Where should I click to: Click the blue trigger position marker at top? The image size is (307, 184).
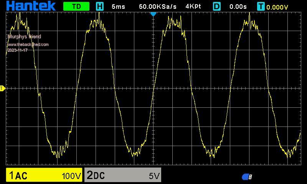pyautogui.click(x=153, y=14)
